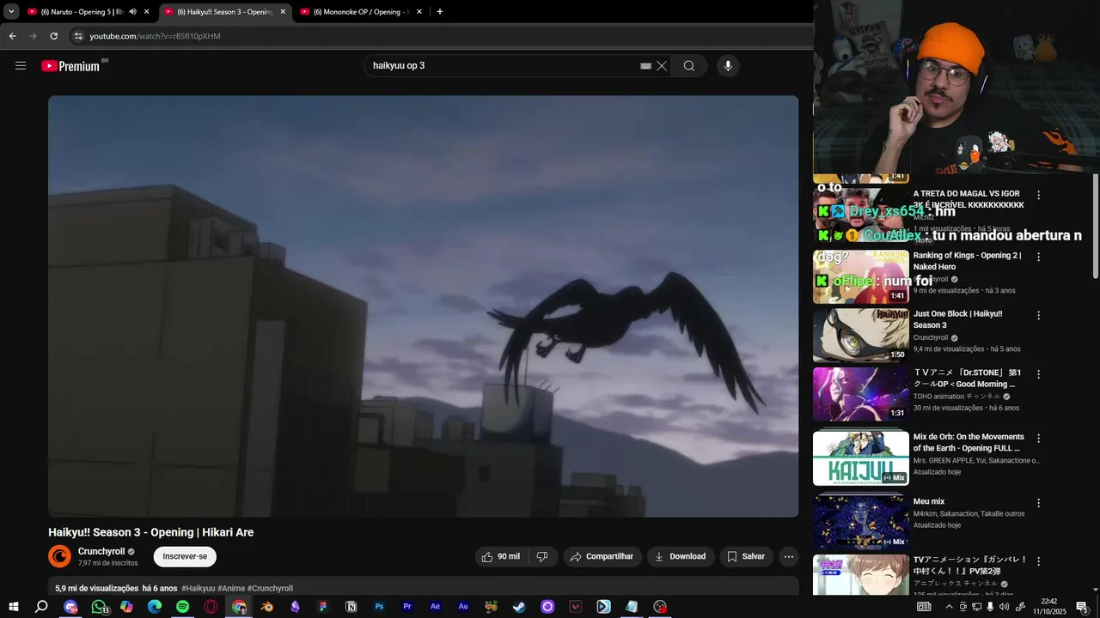This screenshot has height=618, width=1100.
Task: Focus the YouTube search field
Action: click(x=503, y=66)
